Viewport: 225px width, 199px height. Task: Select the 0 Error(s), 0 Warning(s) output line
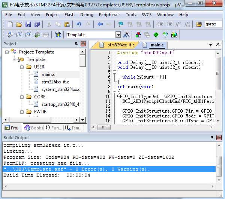pyautogui.click(x=109, y=169)
